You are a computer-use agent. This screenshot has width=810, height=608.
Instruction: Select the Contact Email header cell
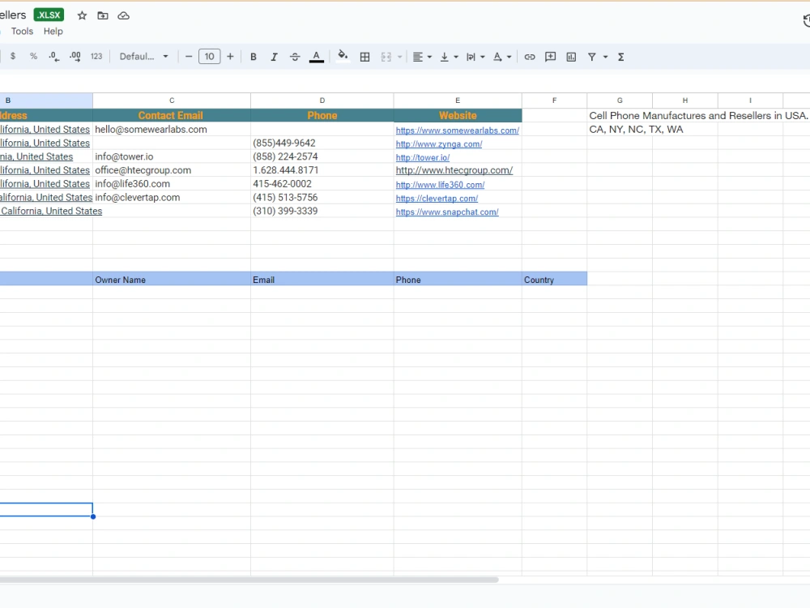172,115
